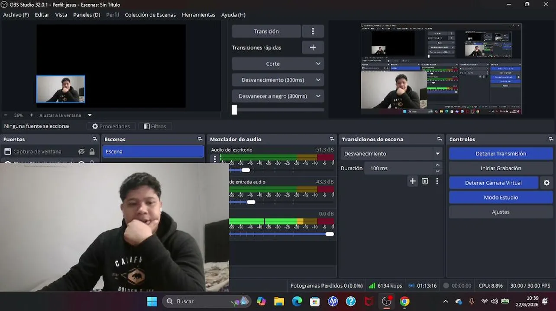The image size is (556, 311).
Task: Open source Propiedades
Action: click(111, 126)
